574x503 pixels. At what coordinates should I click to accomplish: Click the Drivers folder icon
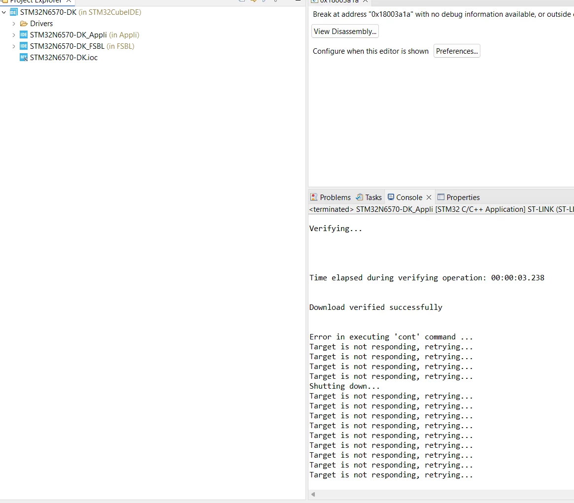24,24
